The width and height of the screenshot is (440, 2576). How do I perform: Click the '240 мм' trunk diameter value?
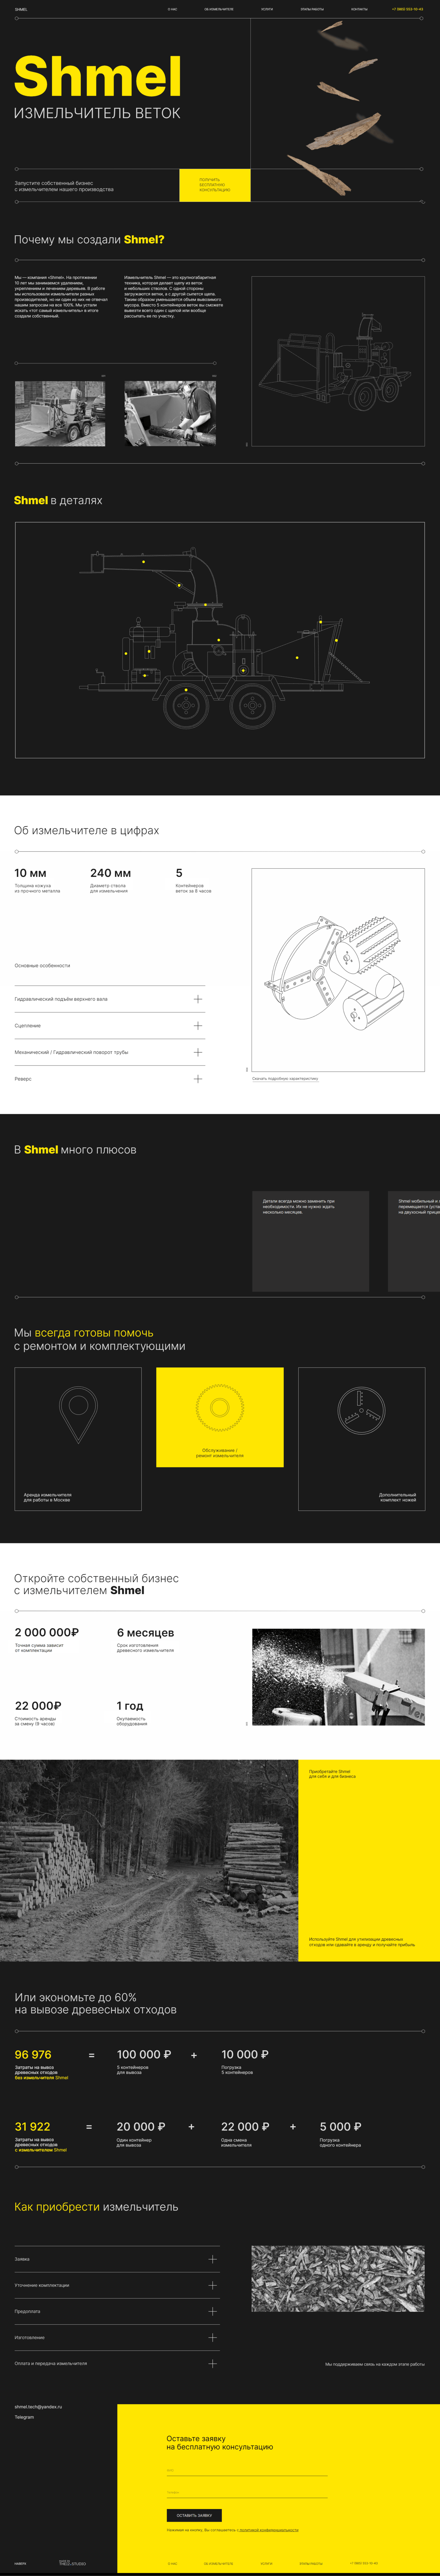pos(110,873)
